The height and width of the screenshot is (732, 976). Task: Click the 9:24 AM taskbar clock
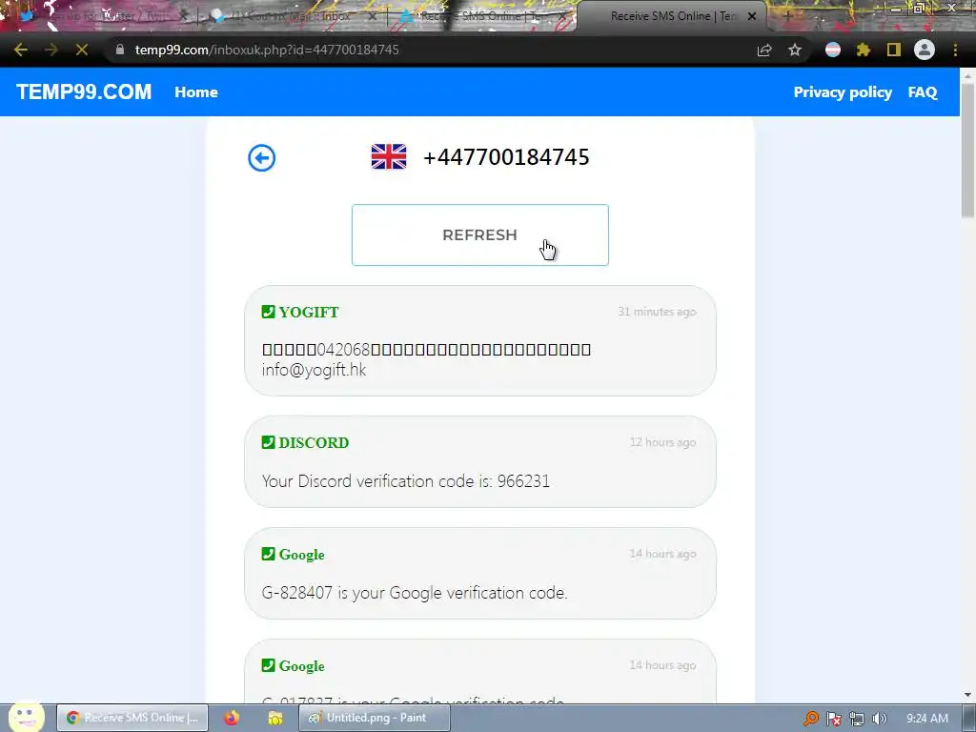tap(927, 719)
